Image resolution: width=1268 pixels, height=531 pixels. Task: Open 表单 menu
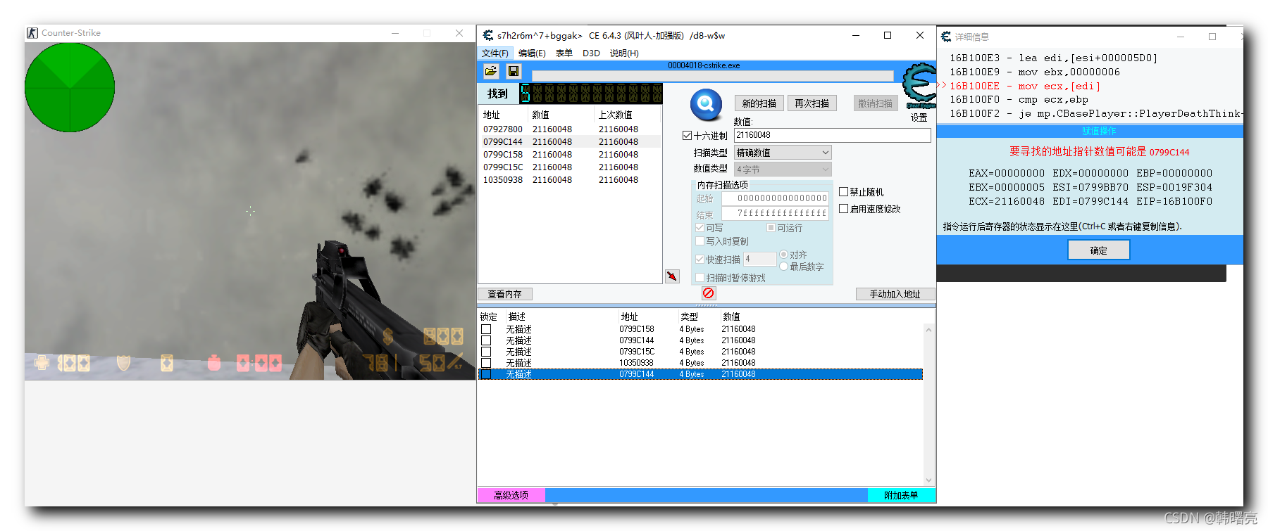(x=564, y=53)
